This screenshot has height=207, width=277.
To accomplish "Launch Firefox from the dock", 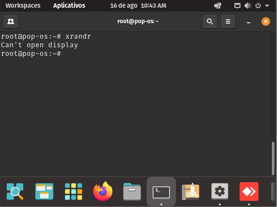I will click(x=103, y=192).
